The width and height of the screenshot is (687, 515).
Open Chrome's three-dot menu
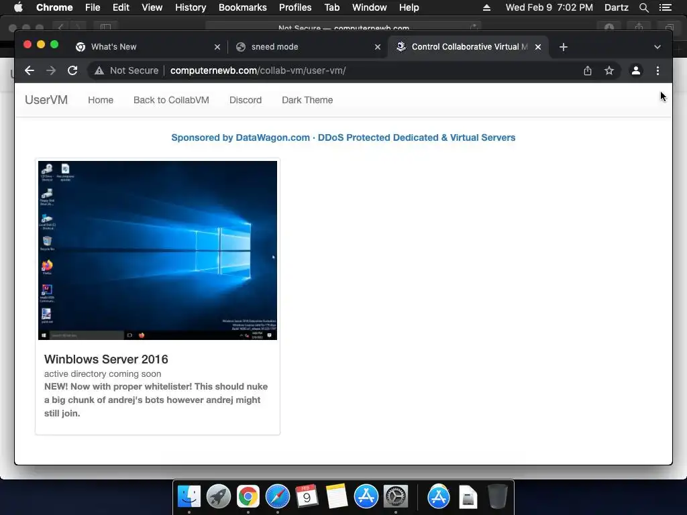coord(657,70)
